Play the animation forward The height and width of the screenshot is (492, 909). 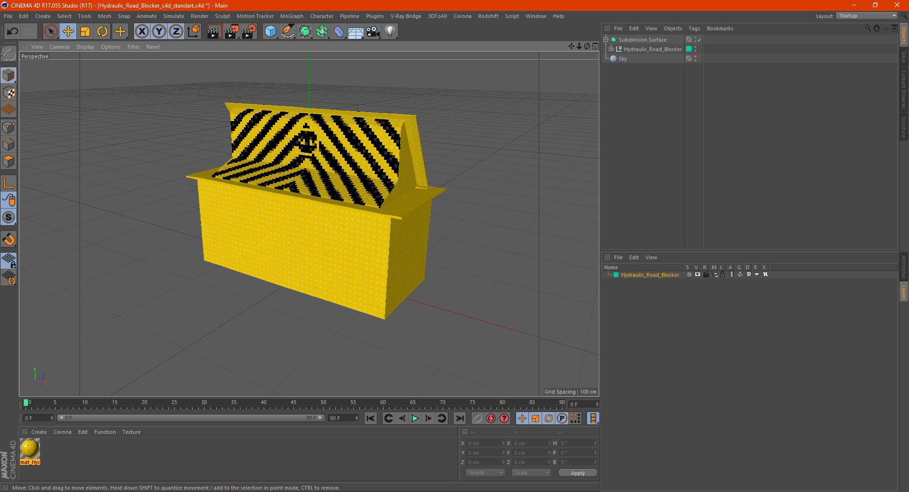415,418
